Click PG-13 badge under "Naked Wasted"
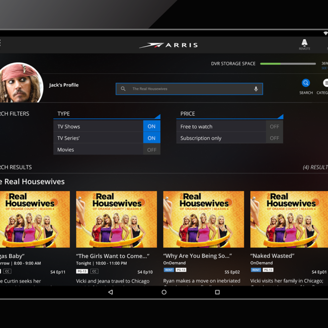The height and width of the screenshot is (328, 328). 268,270
